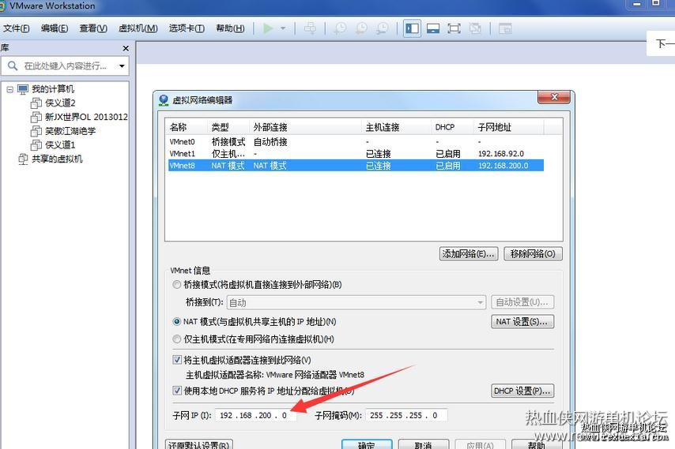675x449 pixels.
Task: Open the 虚拟机(M) menu
Action: [138, 28]
